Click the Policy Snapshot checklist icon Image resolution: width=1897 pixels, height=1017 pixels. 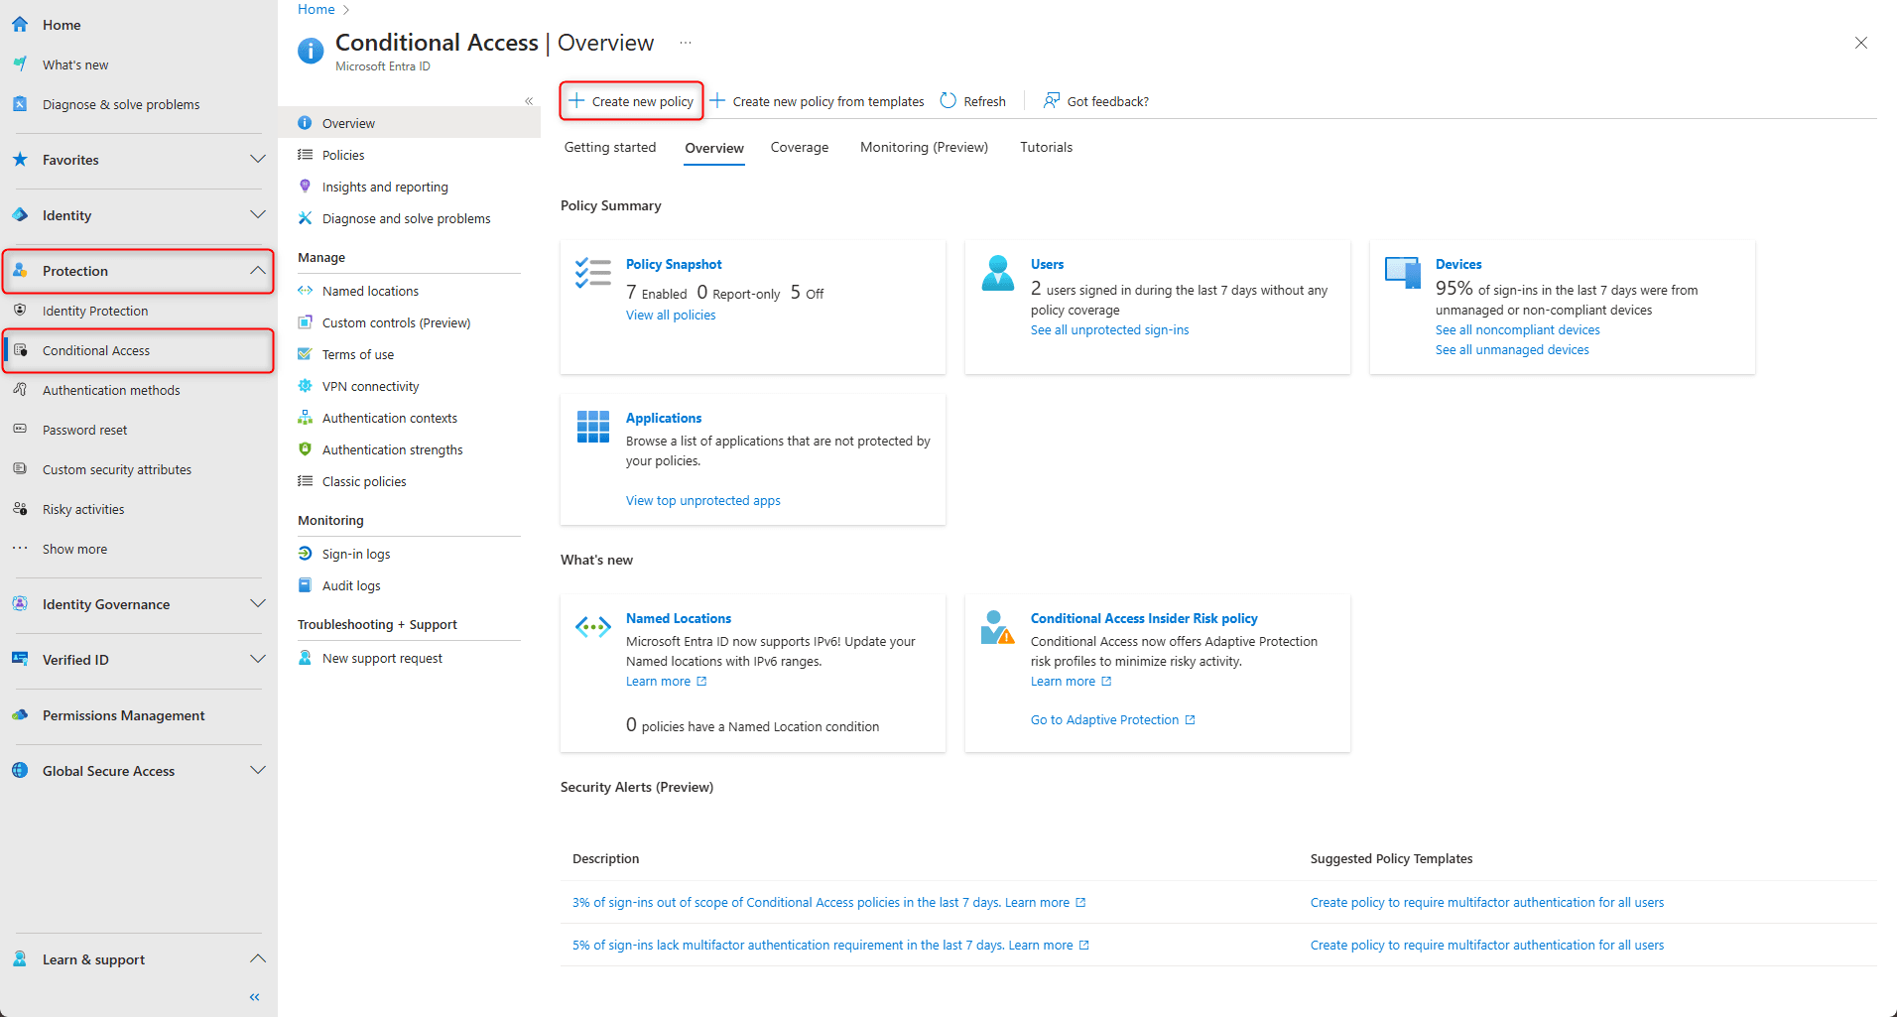(593, 273)
